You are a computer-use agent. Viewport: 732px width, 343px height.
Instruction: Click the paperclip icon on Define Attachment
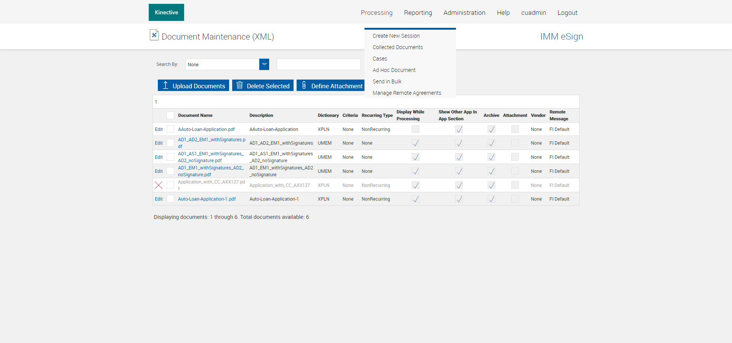[304, 85]
